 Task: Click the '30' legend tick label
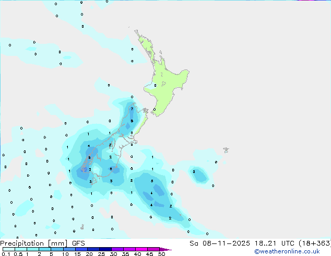coord(113,254)
